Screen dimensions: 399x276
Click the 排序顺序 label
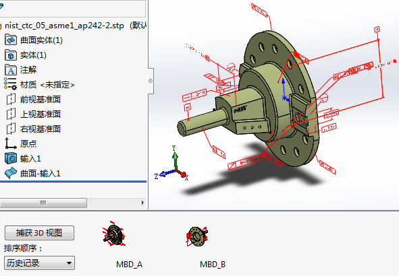23,248
